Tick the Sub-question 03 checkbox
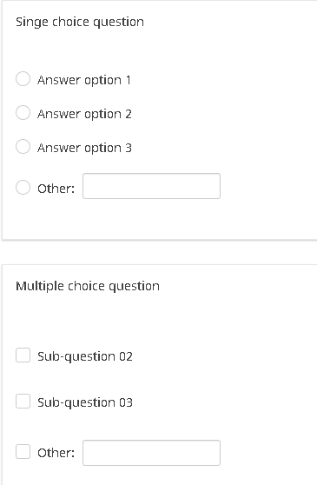This screenshot has width=317, height=485. pyautogui.click(x=23, y=402)
